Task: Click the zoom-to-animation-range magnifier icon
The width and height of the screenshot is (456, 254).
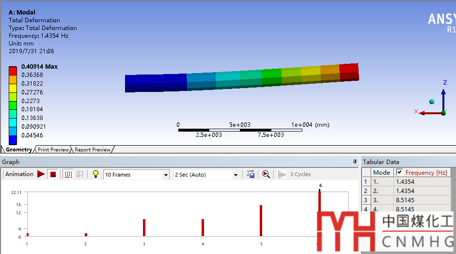Action: click(x=266, y=174)
